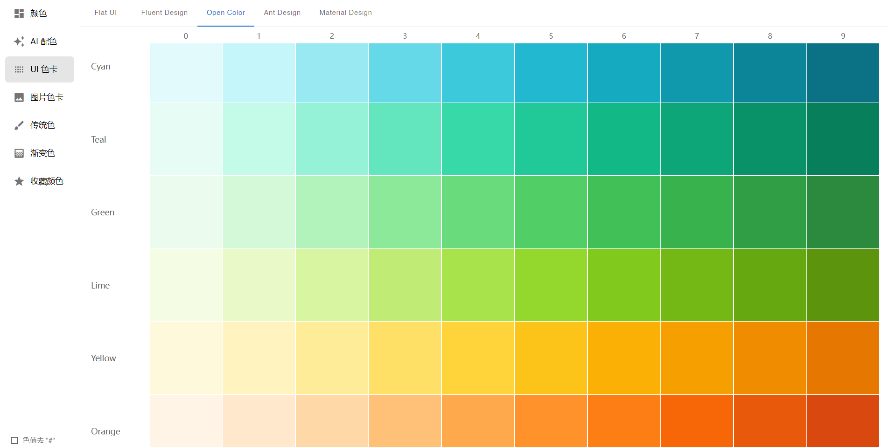Open the Ant Design tab
Viewport: 889px width, 447px height.
[x=282, y=13]
